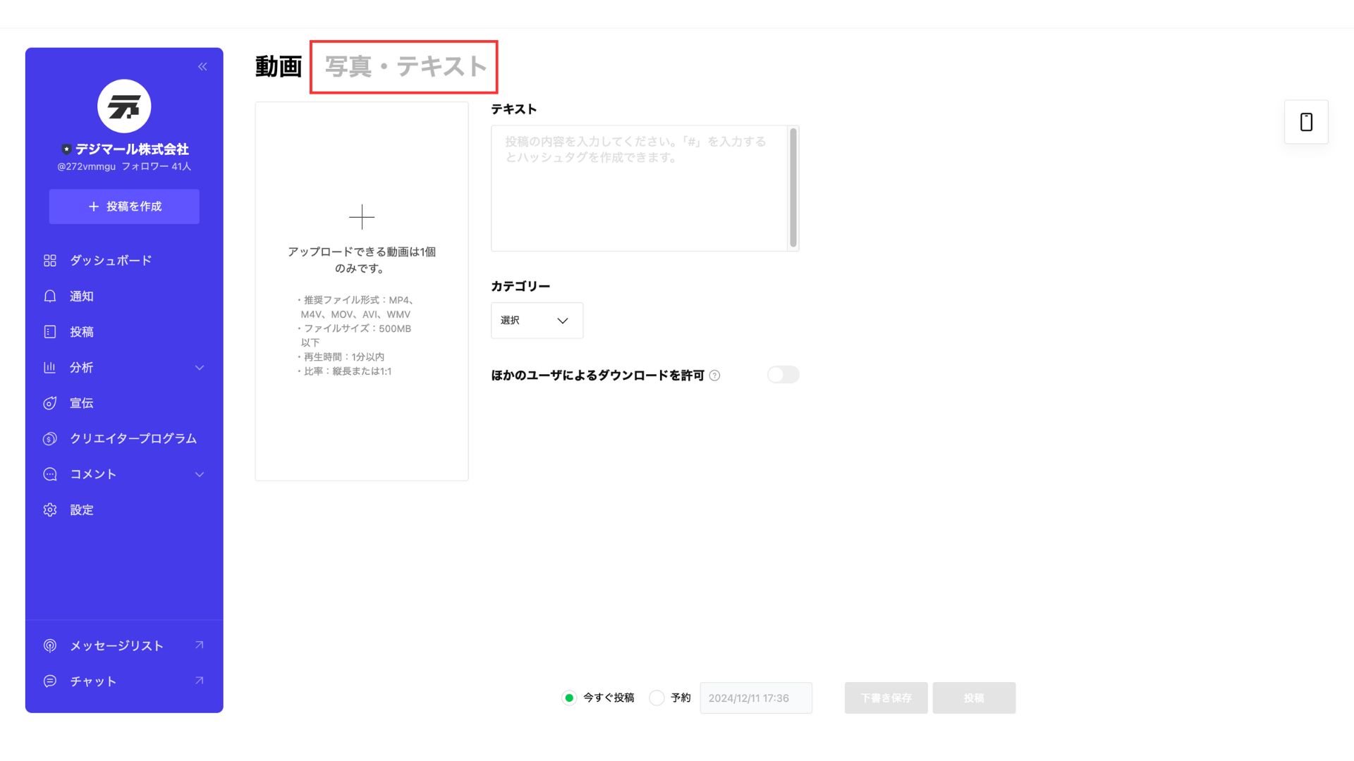Screen dimensions: 1354x761
Task: Click external-link arrow beside チャット
Action: click(x=200, y=681)
